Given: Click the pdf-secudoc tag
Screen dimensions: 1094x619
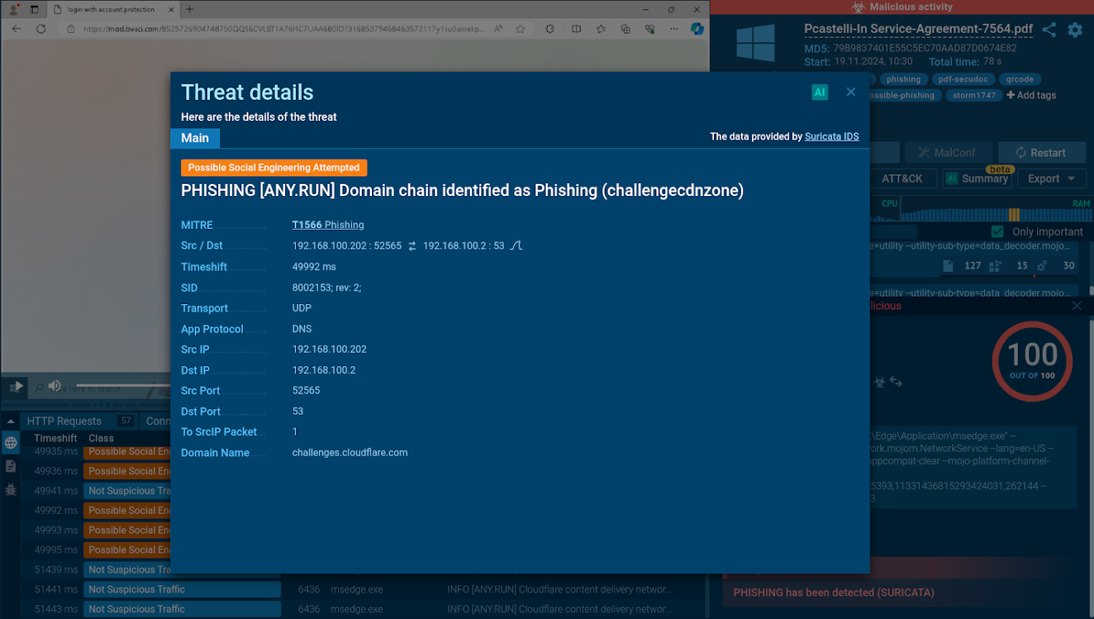Looking at the screenshot, I should 963,79.
